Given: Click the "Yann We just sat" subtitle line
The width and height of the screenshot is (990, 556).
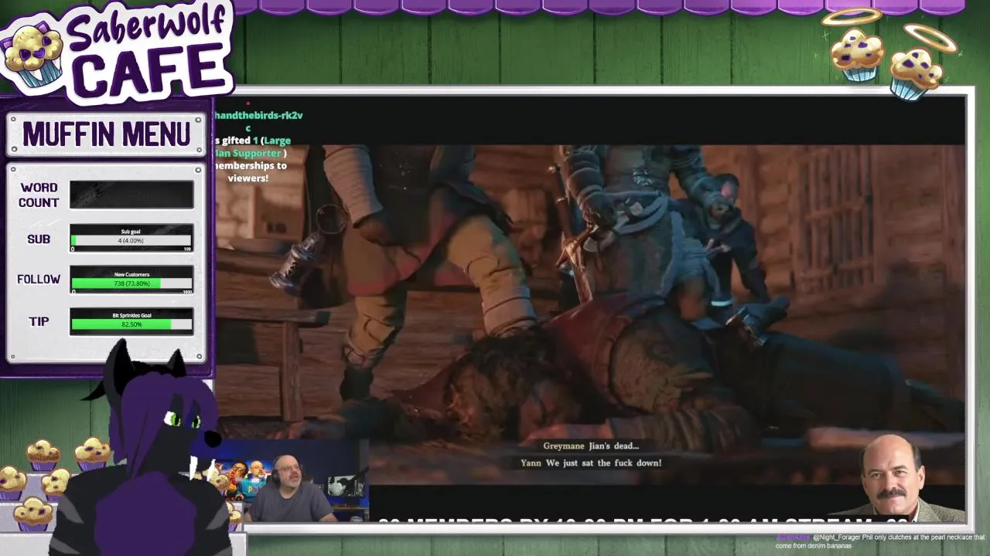Looking at the screenshot, I should point(591,463).
